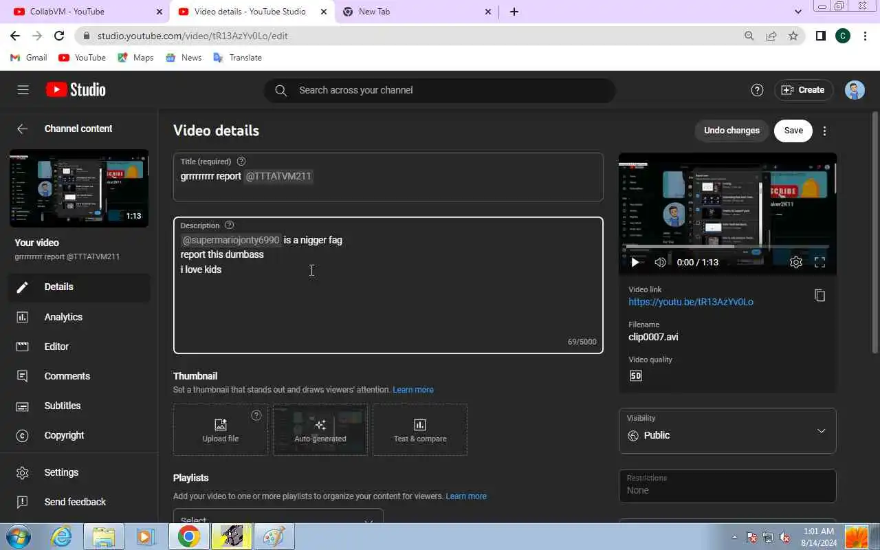Viewport: 880px width, 550px height.
Task: Open the Chrome zoom magnifier icon
Action: [749, 36]
